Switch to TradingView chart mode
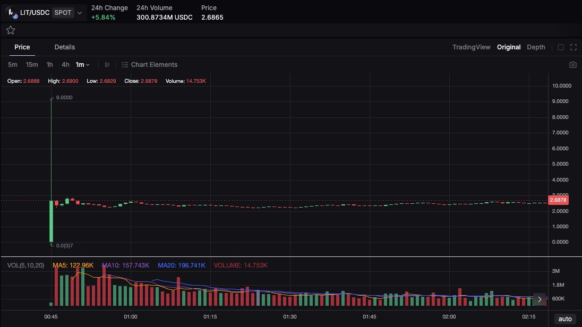The width and height of the screenshot is (582, 327). (472, 47)
